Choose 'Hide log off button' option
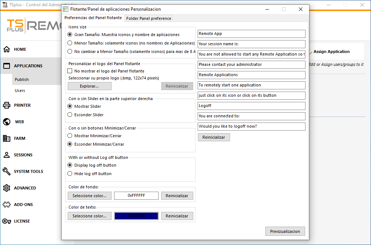Image resolution: width=371 pixels, height=245 pixels. (70, 174)
